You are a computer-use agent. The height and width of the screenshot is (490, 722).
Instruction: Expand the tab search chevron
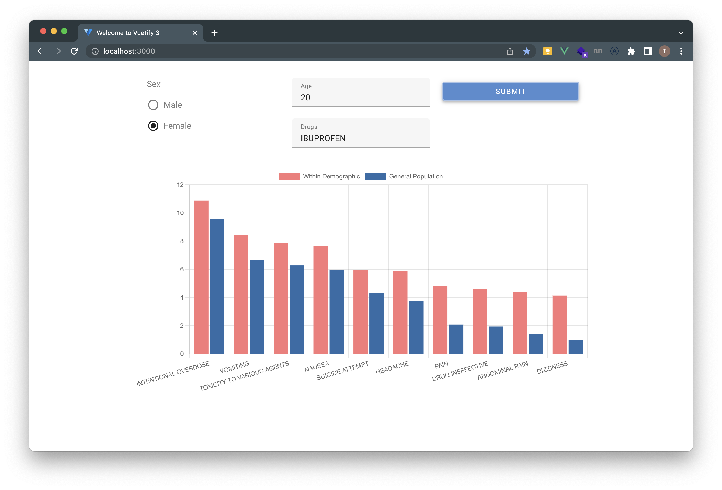point(681,33)
